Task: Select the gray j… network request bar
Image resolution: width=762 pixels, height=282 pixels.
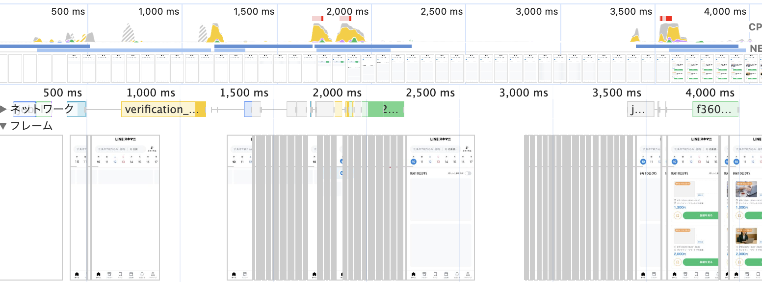Action: tap(641, 110)
